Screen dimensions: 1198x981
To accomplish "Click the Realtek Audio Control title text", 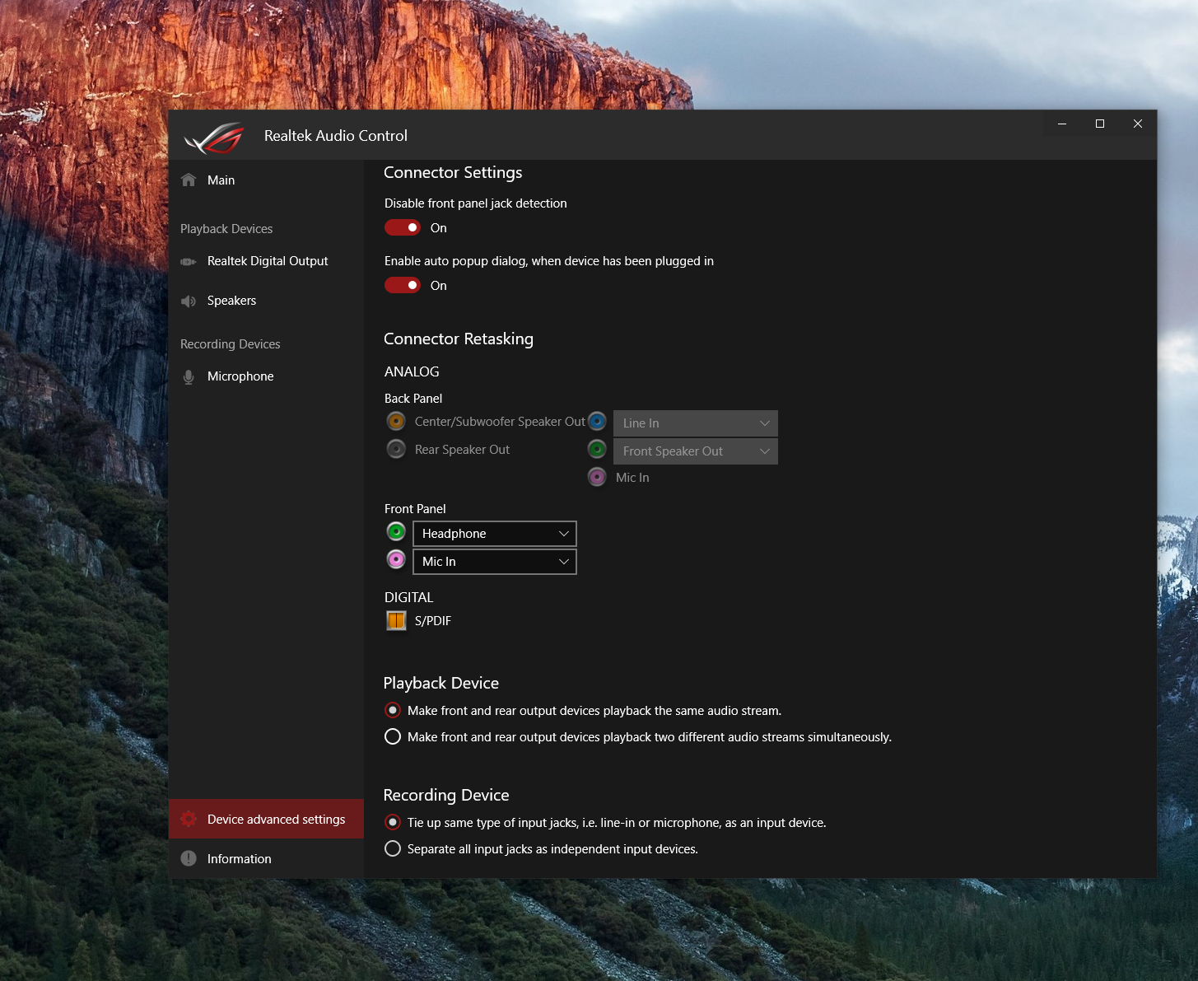I will click(x=336, y=136).
